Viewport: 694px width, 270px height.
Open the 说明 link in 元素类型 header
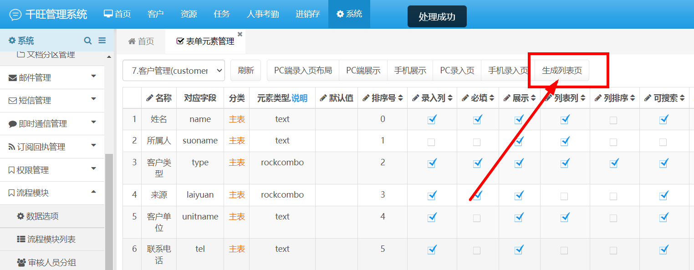point(300,98)
